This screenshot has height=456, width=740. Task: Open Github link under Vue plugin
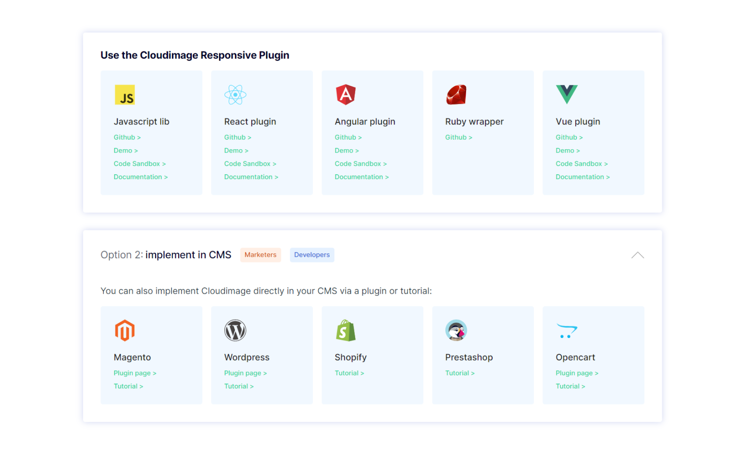569,137
